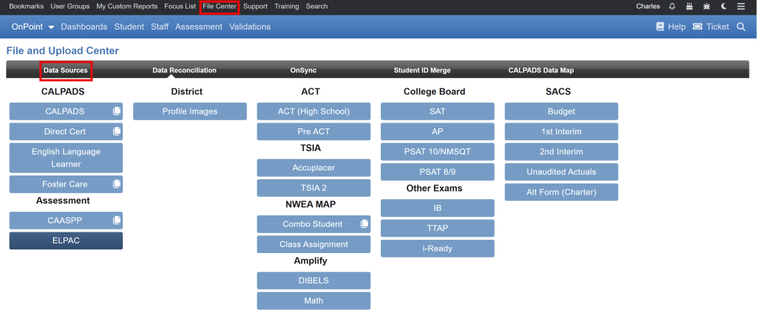Click the Combo Student button
The height and width of the screenshot is (312, 757).
[x=313, y=224]
